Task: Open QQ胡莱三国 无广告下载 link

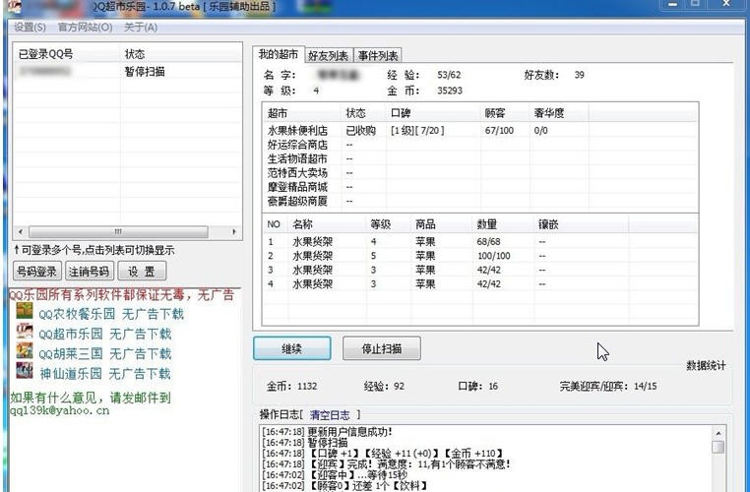Action: (x=104, y=354)
